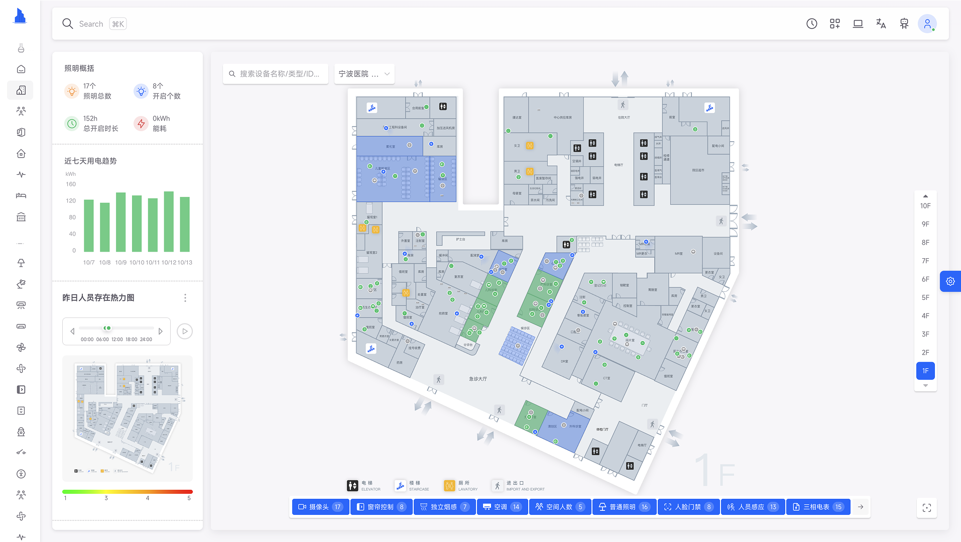961x542 pixels.
Task: Toggle the 人脸门禁 face access layer
Action: click(x=688, y=507)
